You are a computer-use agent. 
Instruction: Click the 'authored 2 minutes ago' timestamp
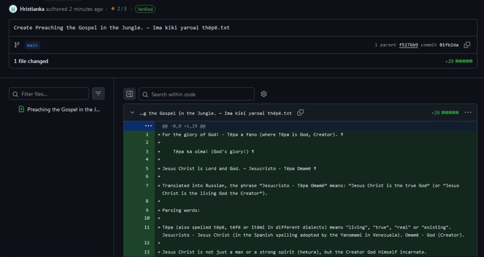pos(74,9)
